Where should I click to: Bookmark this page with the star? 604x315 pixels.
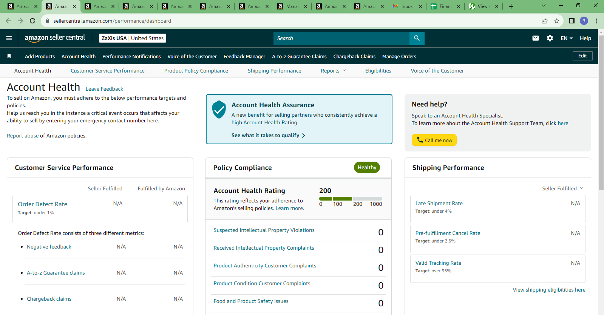tap(557, 21)
